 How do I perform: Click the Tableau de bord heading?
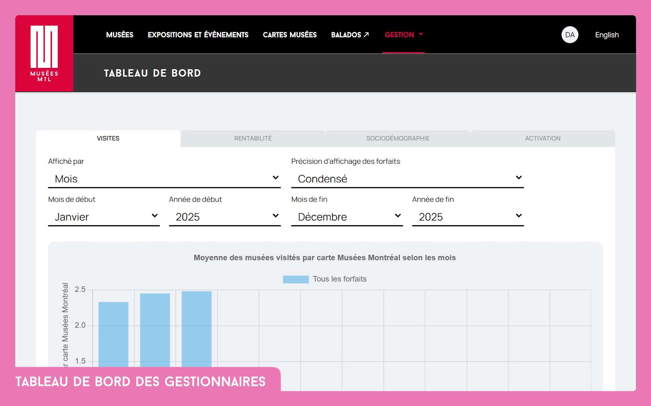point(152,73)
